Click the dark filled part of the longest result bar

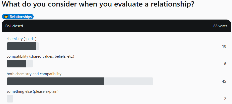click(55, 81)
